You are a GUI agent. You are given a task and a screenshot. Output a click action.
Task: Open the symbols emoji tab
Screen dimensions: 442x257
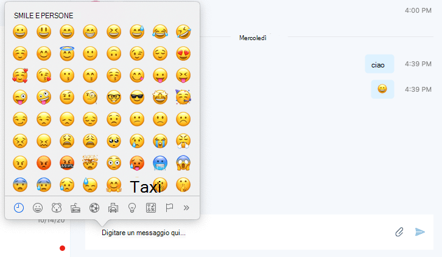151,208
